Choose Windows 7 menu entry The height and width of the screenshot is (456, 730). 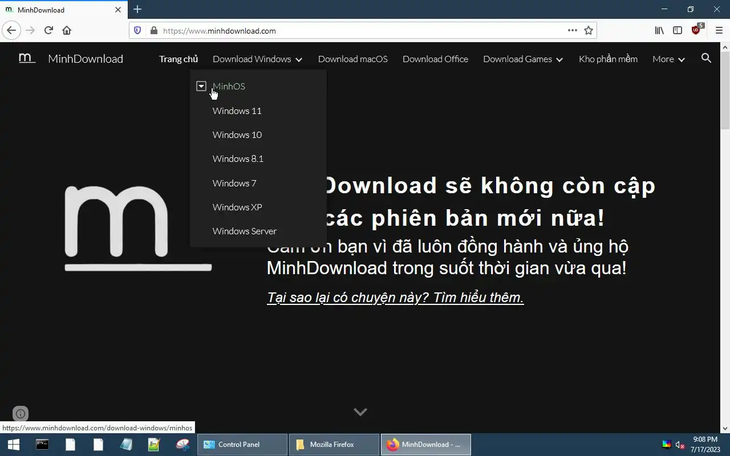(x=234, y=183)
